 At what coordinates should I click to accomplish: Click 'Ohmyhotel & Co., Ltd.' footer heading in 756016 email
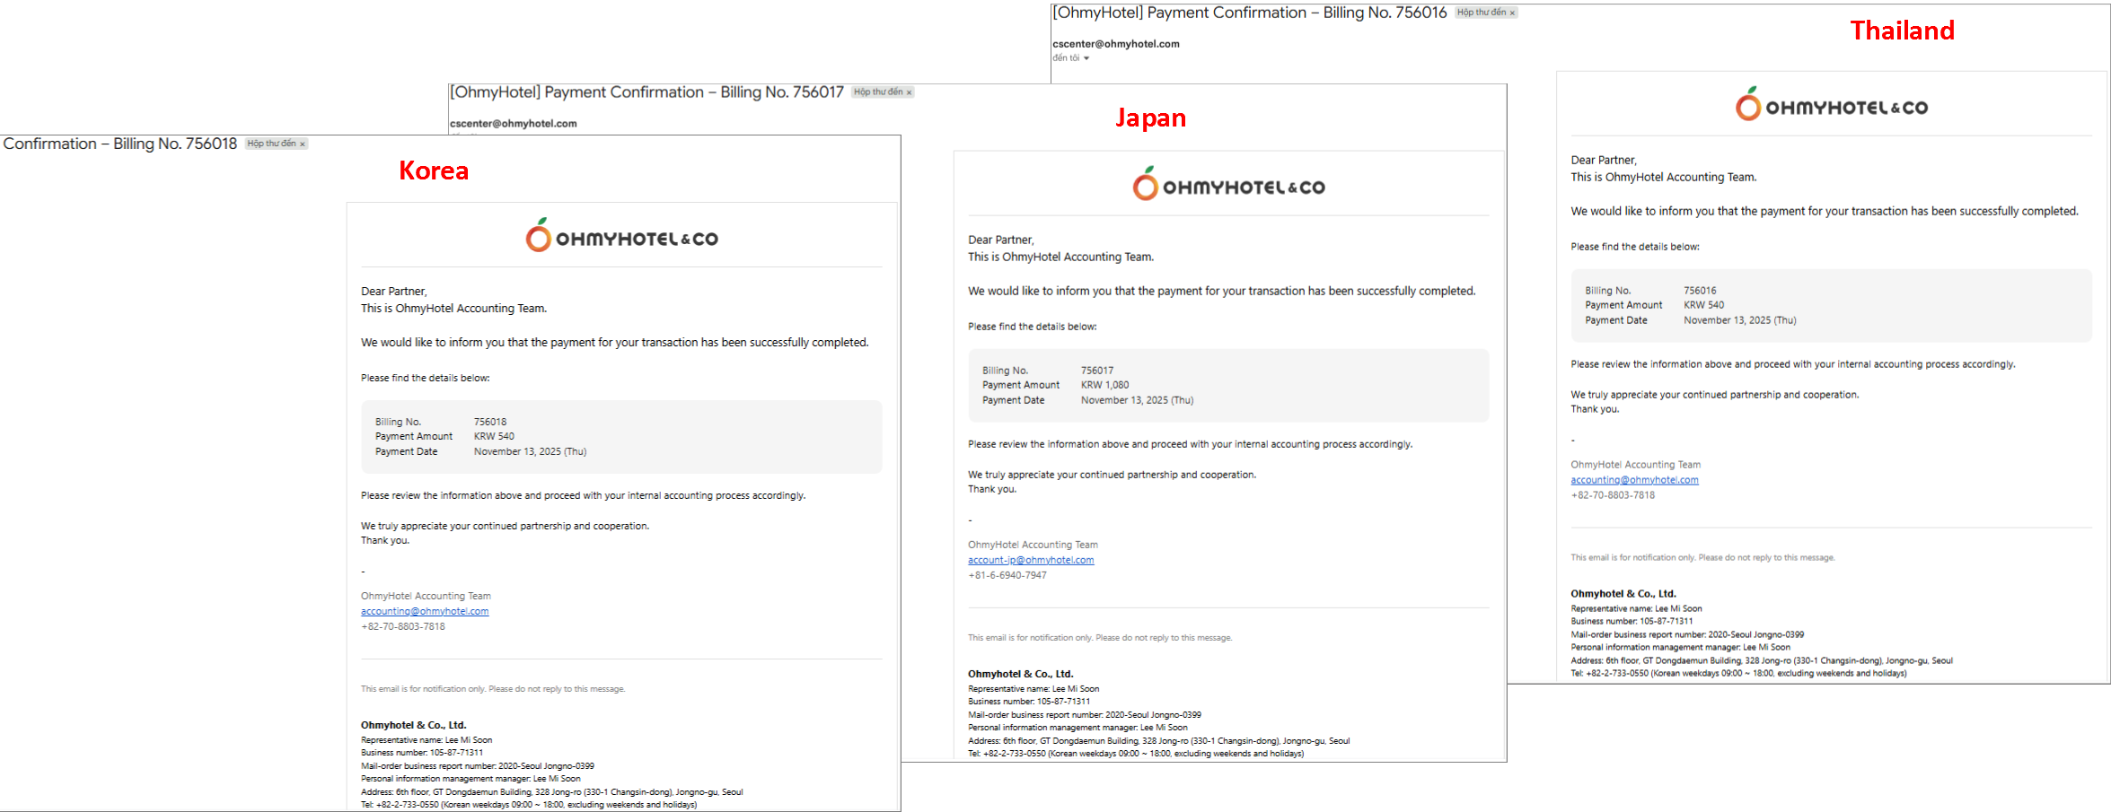(1623, 595)
